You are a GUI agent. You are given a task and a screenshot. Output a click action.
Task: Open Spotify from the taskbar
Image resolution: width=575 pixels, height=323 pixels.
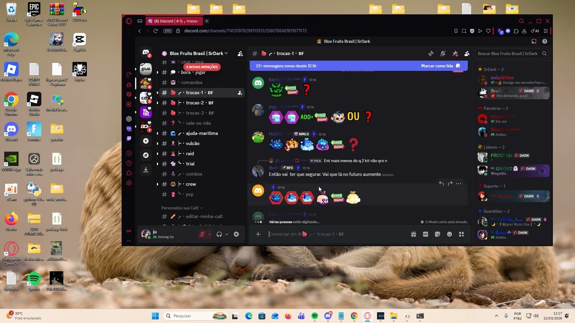314,316
